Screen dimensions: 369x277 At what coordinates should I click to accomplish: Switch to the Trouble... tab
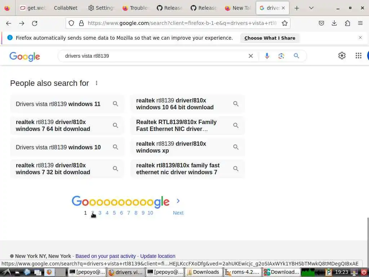tap(135, 8)
